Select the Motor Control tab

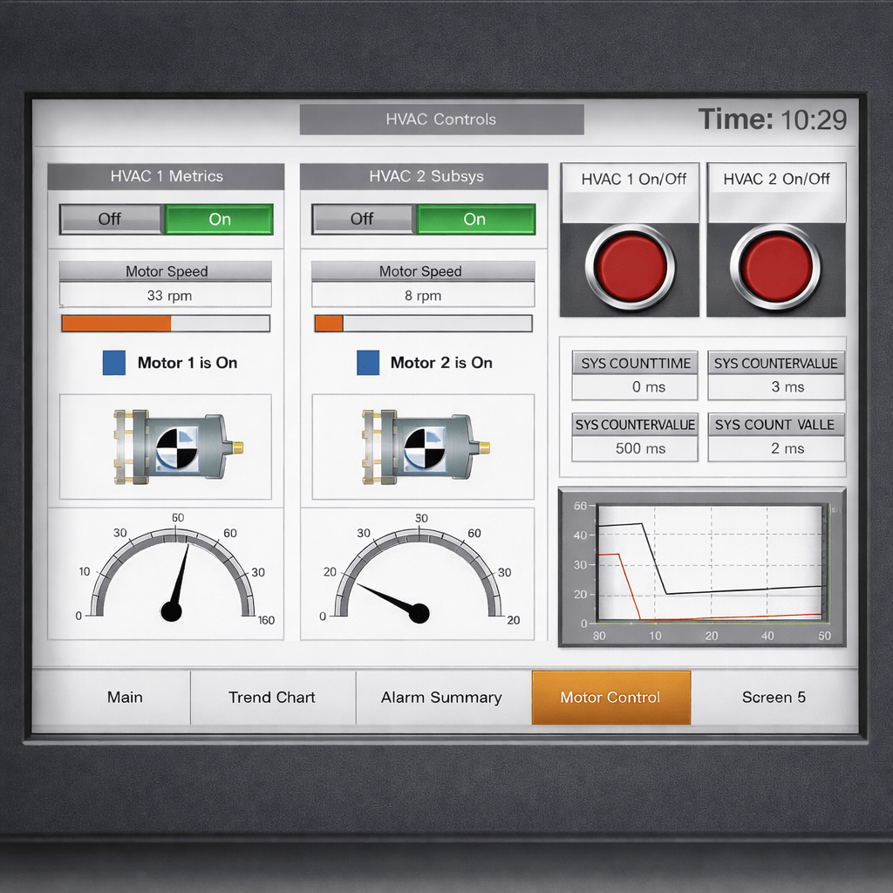[610, 698]
